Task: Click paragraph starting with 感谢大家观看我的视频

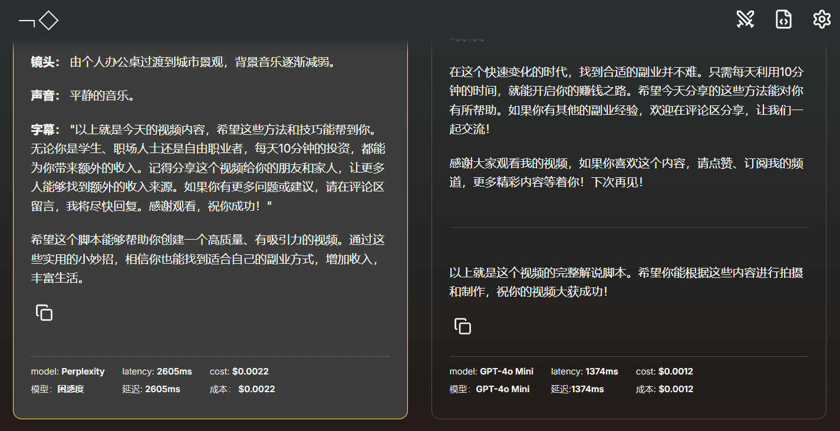Action: (x=626, y=173)
